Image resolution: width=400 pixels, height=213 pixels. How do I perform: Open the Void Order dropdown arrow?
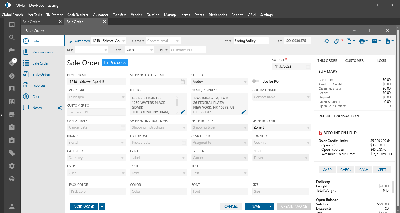pyautogui.click(x=102, y=207)
